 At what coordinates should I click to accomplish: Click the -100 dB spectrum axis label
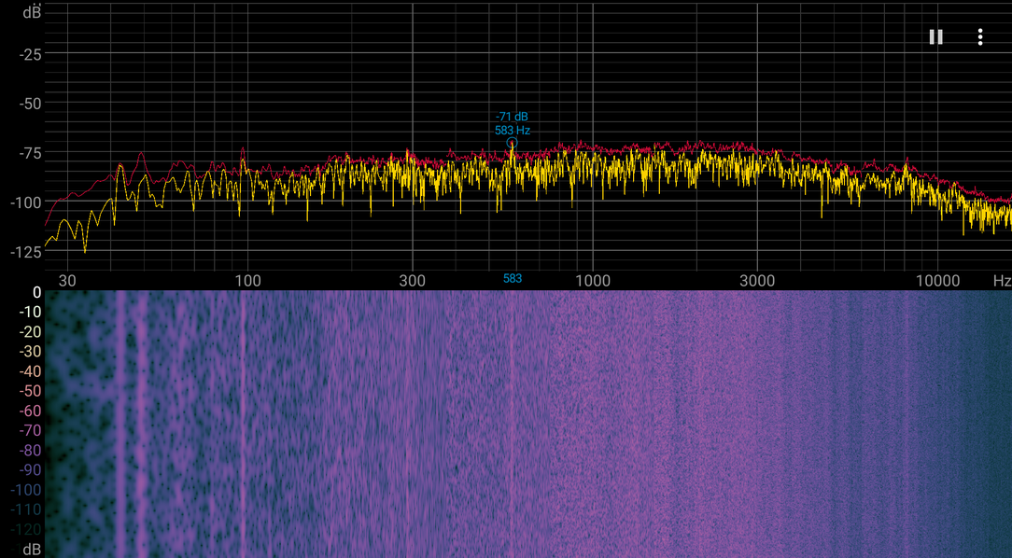[x=26, y=202]
